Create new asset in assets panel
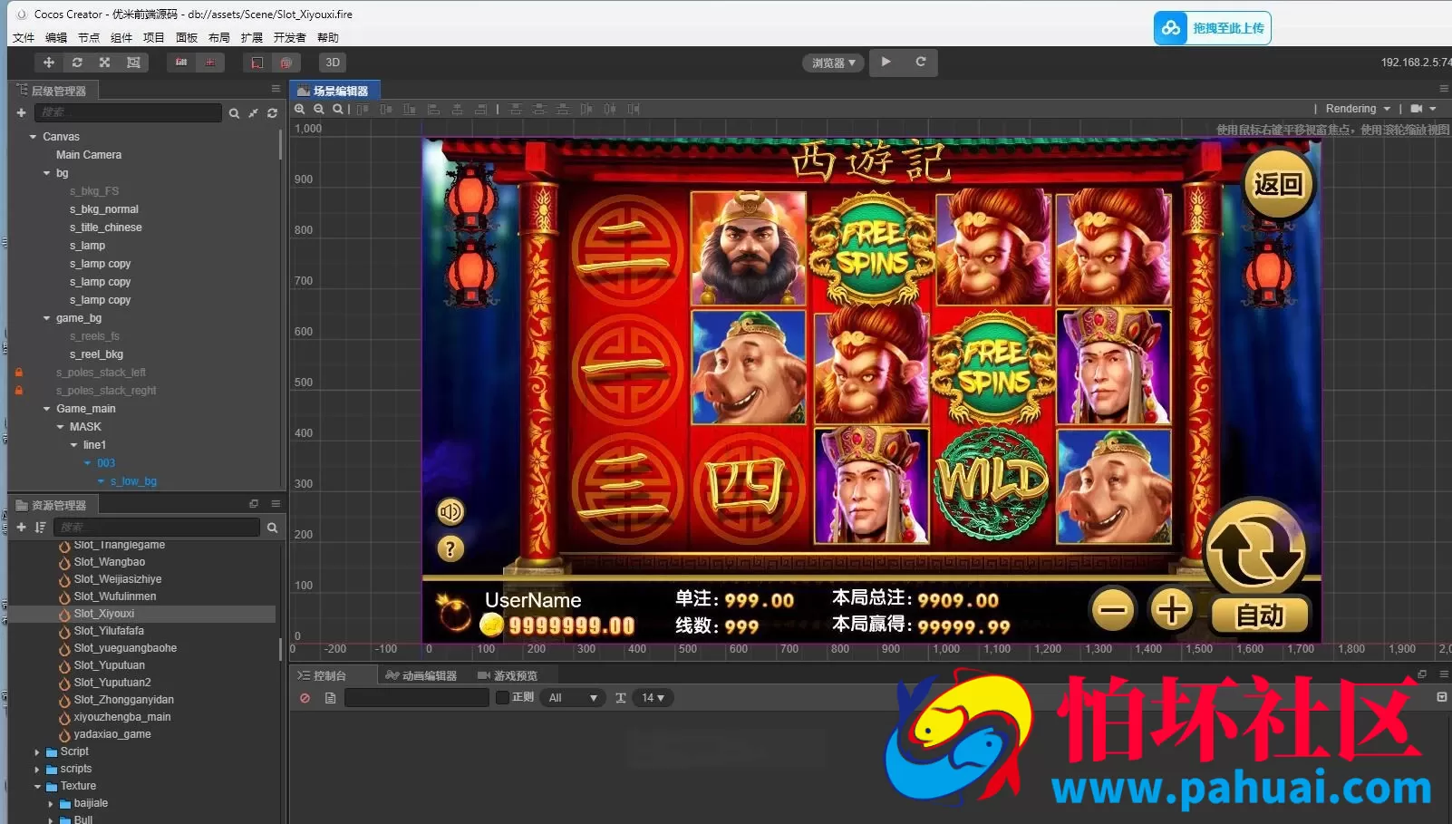The height and width of the screenshot is (824, 1452). coord(21,527)
